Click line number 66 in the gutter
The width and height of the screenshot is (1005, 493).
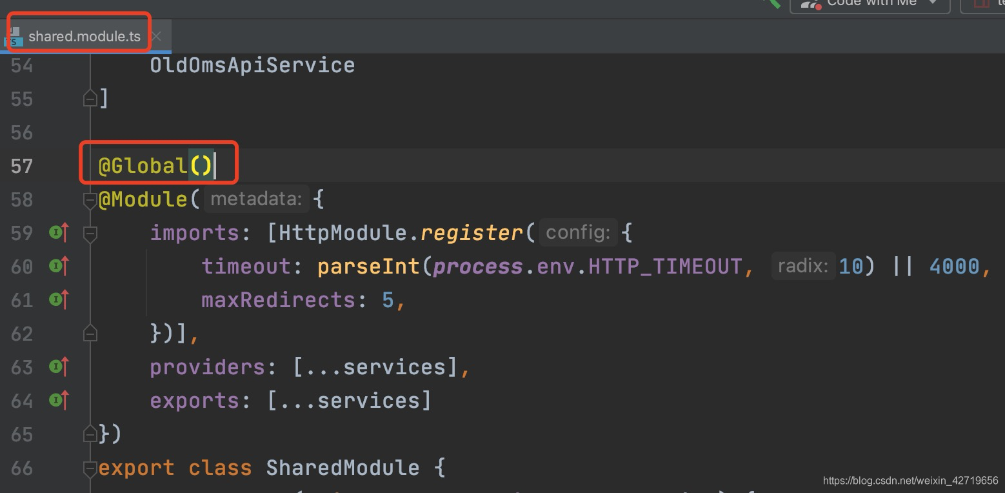pos(22,468)
